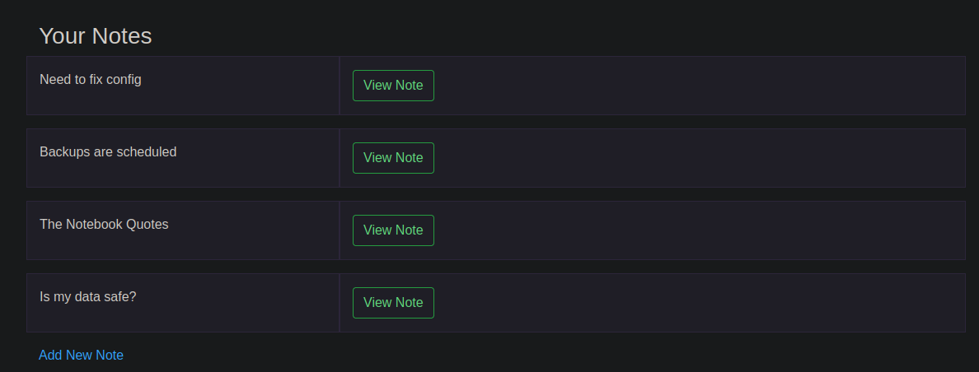This screenshot has height=372, width=979.
Task: Click column divider in "Need to fix config" row
Action: (340, 86)
